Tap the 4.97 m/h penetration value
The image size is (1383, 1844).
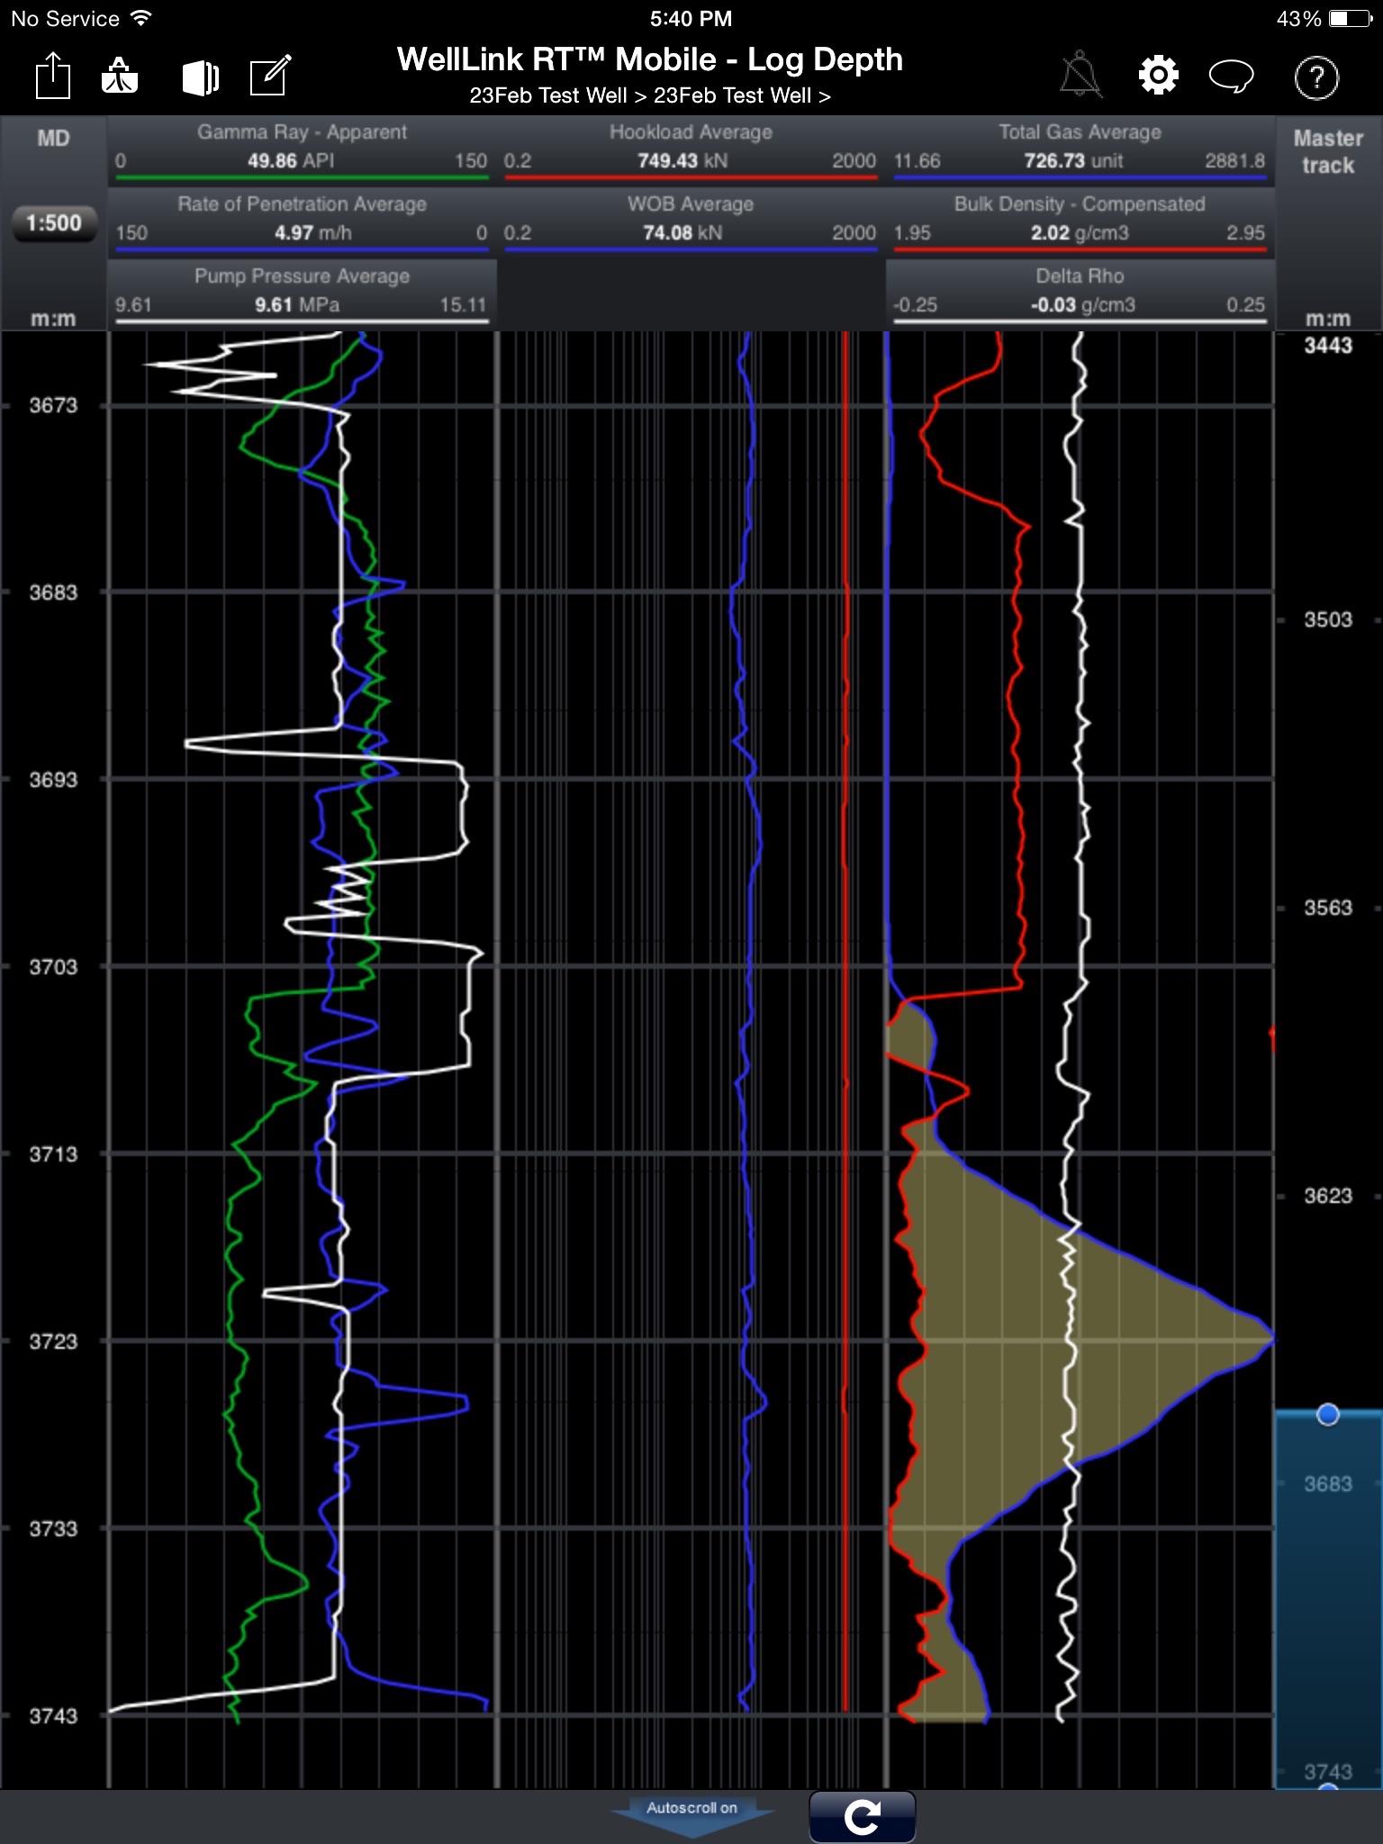[312, 233]
